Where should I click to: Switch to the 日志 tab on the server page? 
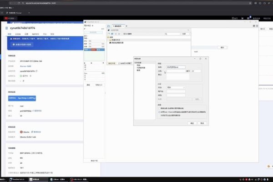44,34
